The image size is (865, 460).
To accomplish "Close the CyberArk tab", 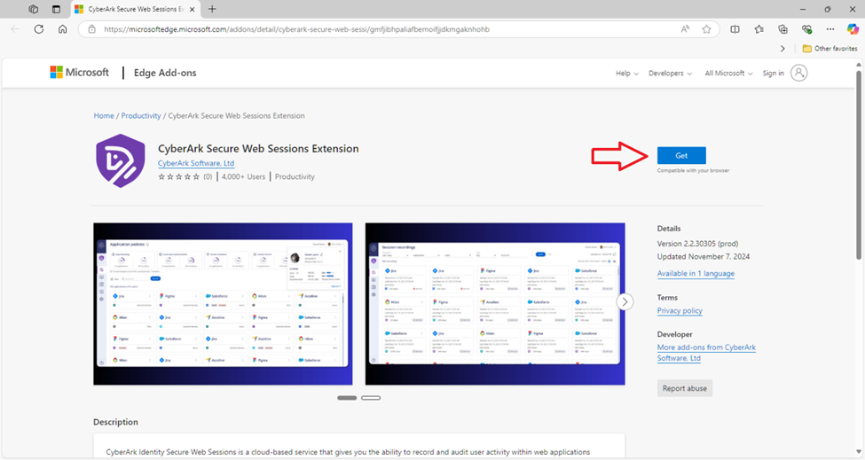I will (192, 10).
